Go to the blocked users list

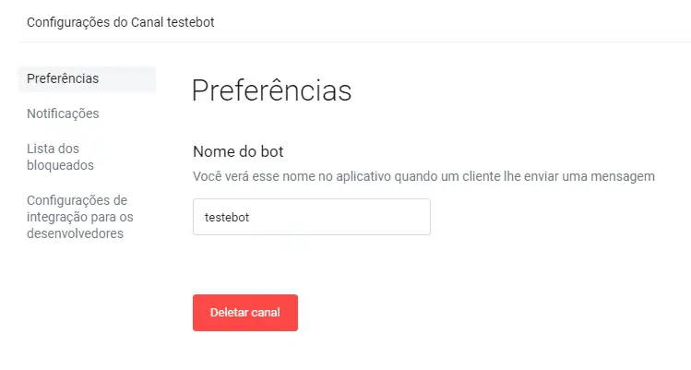point(61,157)
